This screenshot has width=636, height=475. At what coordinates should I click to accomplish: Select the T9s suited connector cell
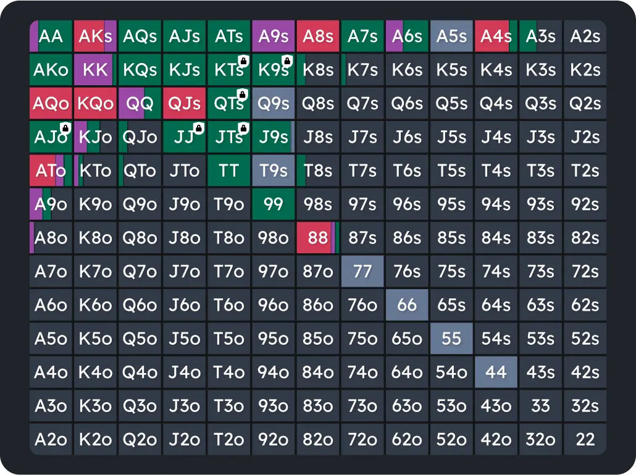tap(273, 170)
